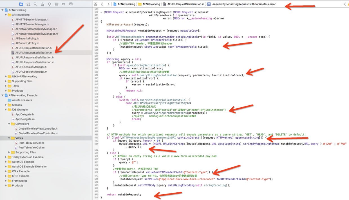Click the AFNetworking folder in the jump bar
This screenshot has width=349, height=200.
149,4
